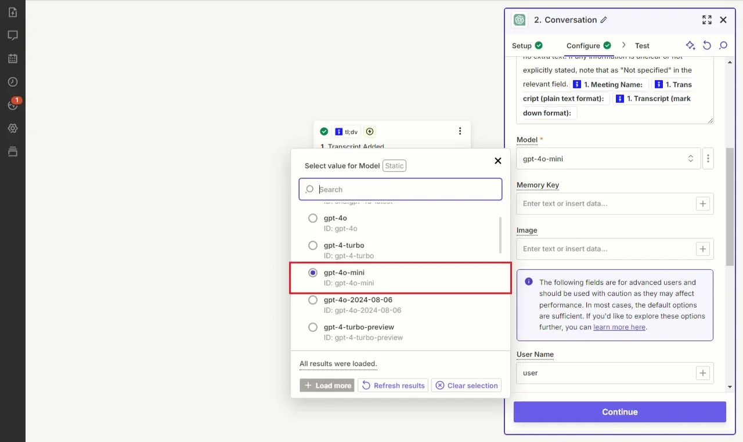Click the ChatGPT app icon in panel header
Viewport: 743px width, 442px height.
click(x=520, y=20)
